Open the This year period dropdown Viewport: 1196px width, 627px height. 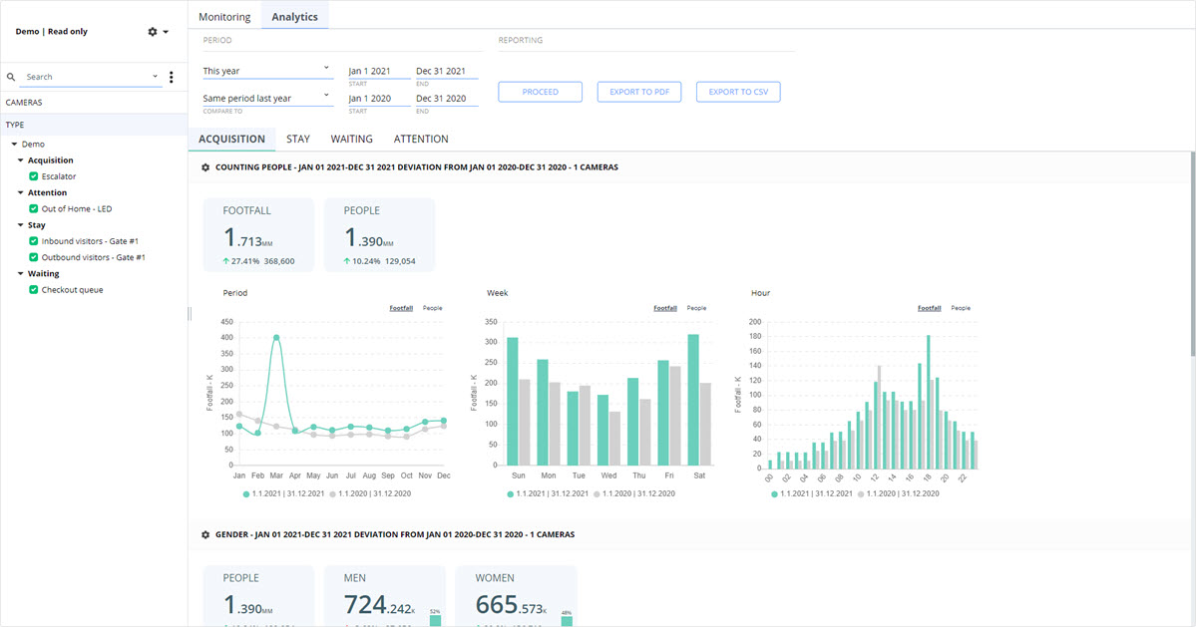[x=266, y=71]
